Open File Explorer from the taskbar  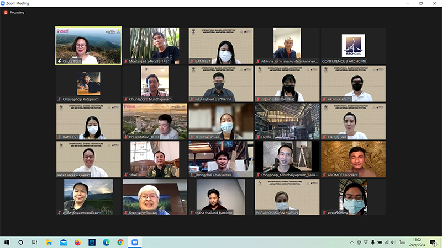tap(49, 242)
